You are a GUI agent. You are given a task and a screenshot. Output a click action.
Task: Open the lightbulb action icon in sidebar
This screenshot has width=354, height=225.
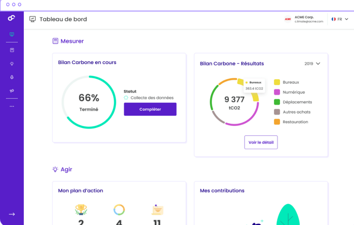(x=12, y=63)
